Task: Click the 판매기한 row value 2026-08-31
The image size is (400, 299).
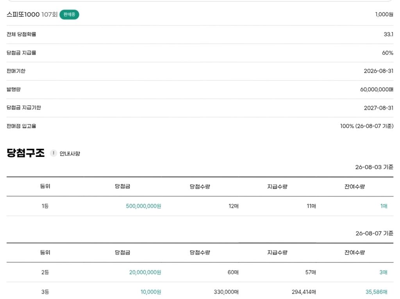Action: pyautogui.click(x=379, y=71)
